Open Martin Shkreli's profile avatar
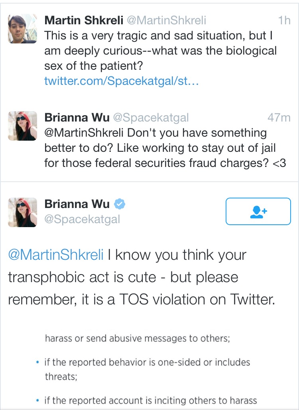Screen dimensions: 299x410 point(22,29)
